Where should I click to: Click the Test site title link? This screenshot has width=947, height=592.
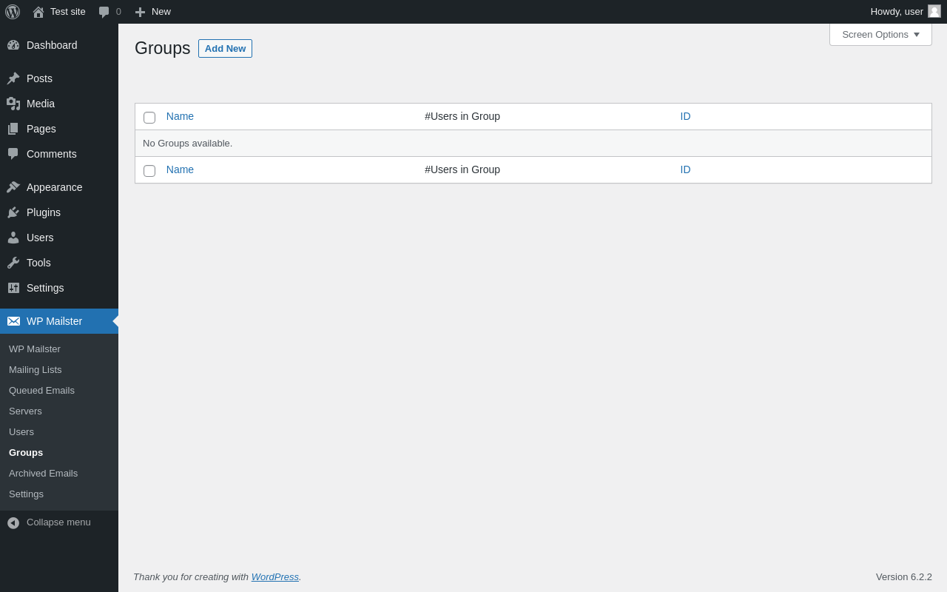click(x=68, y=12)
